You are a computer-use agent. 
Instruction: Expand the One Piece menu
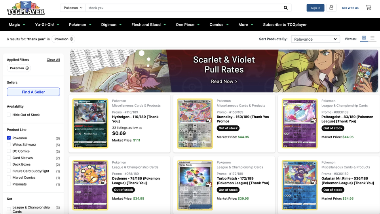[x=188, y=25]
